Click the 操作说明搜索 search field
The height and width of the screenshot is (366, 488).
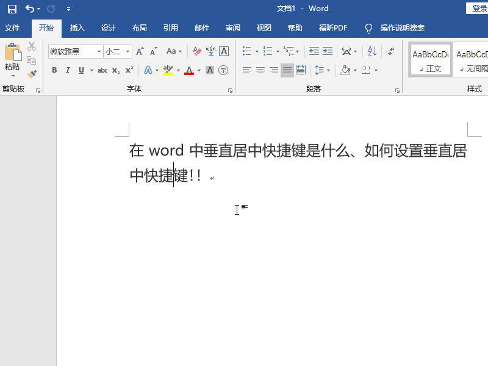pyautogui.click(x=403, y=28)
